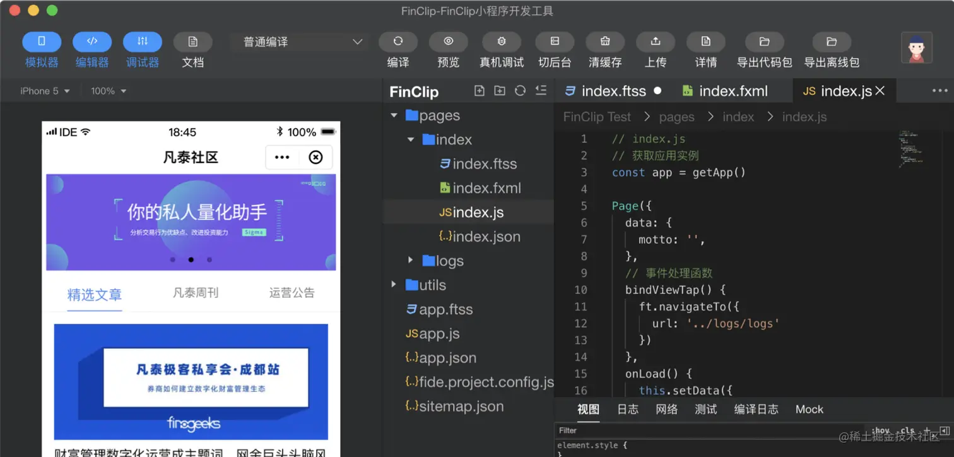Collapse the pages folder

pyautogui.click(x=394, y=115)
